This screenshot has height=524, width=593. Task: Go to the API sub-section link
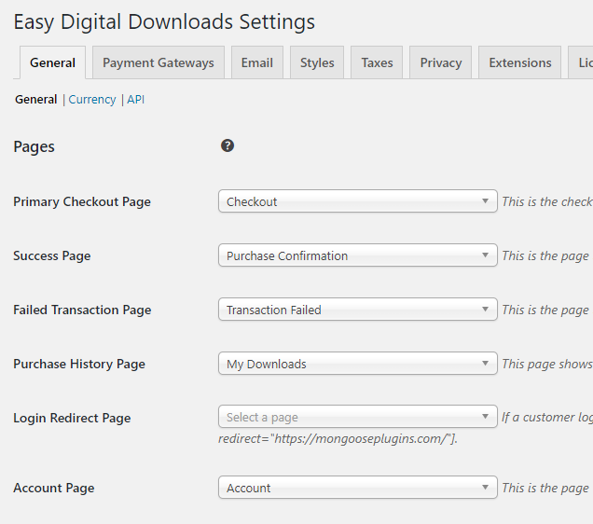click(x=136, y=99)
